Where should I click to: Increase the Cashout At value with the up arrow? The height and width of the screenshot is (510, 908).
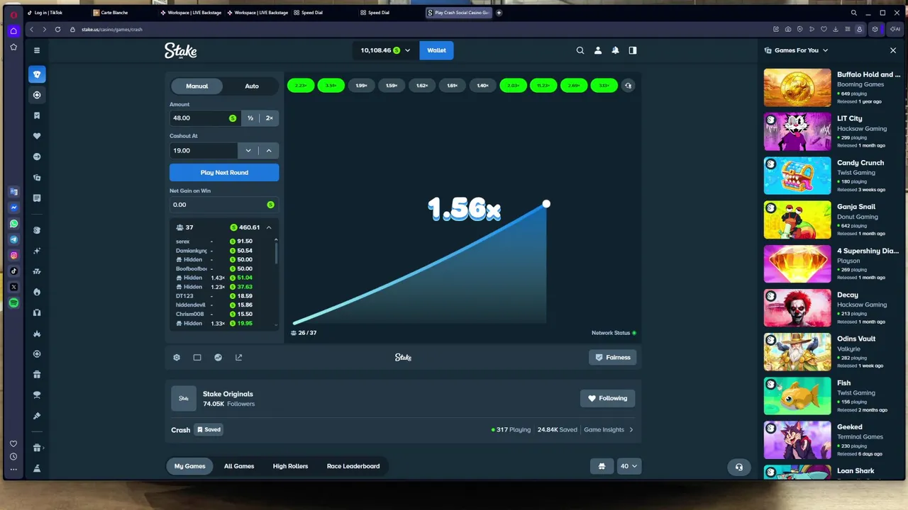tap(269, 150)
